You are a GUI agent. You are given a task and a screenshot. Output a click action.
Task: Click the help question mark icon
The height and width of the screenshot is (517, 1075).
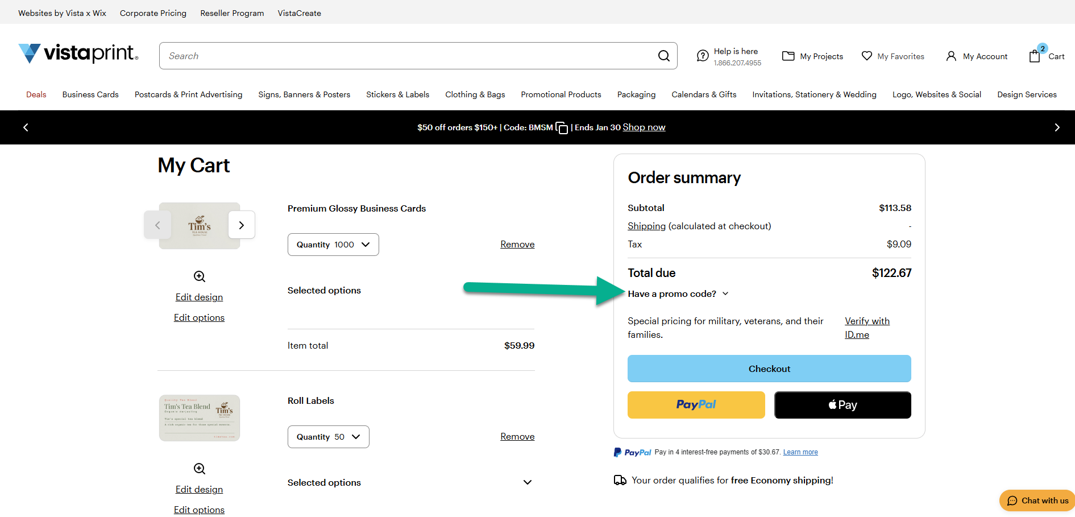(703, 56)
